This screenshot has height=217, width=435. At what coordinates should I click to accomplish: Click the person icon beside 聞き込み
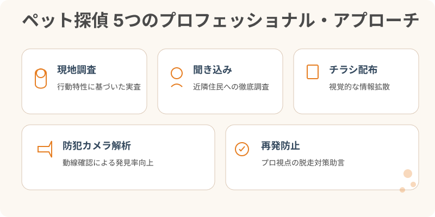[x=177, y=78]
